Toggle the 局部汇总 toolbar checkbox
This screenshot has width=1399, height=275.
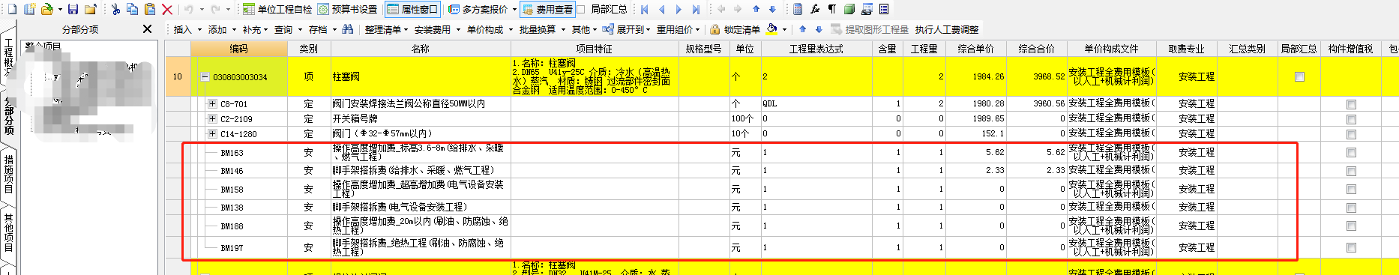coord(580,9)
